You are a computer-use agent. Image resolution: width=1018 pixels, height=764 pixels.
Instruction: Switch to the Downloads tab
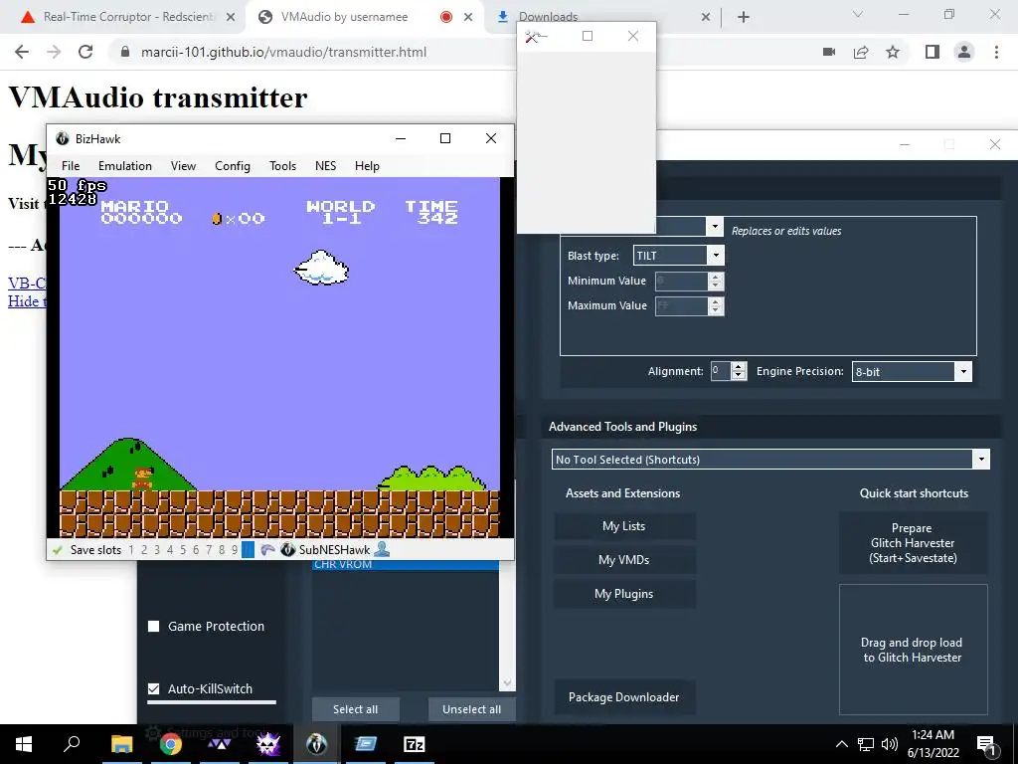point(548,17)
